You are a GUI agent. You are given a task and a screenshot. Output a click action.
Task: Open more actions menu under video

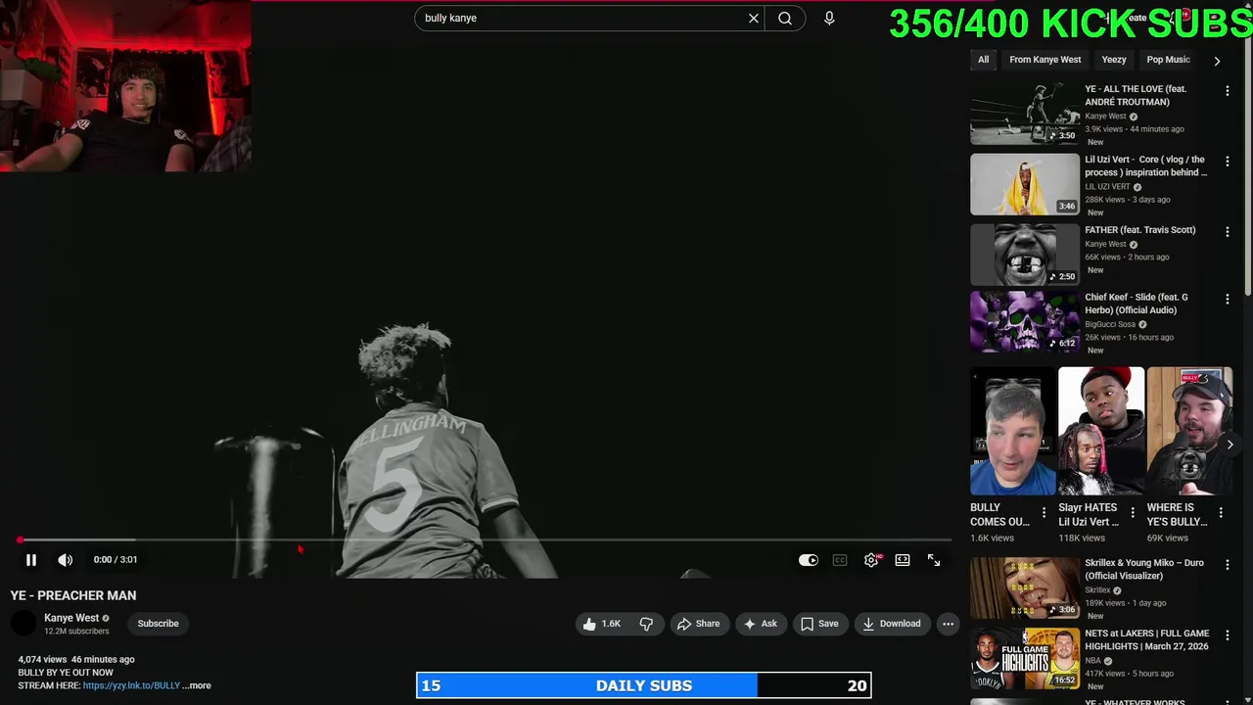[x=948, y=624]
